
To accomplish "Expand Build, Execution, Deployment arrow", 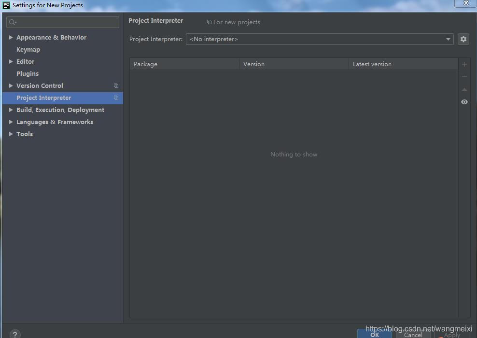I will (11, 110).
